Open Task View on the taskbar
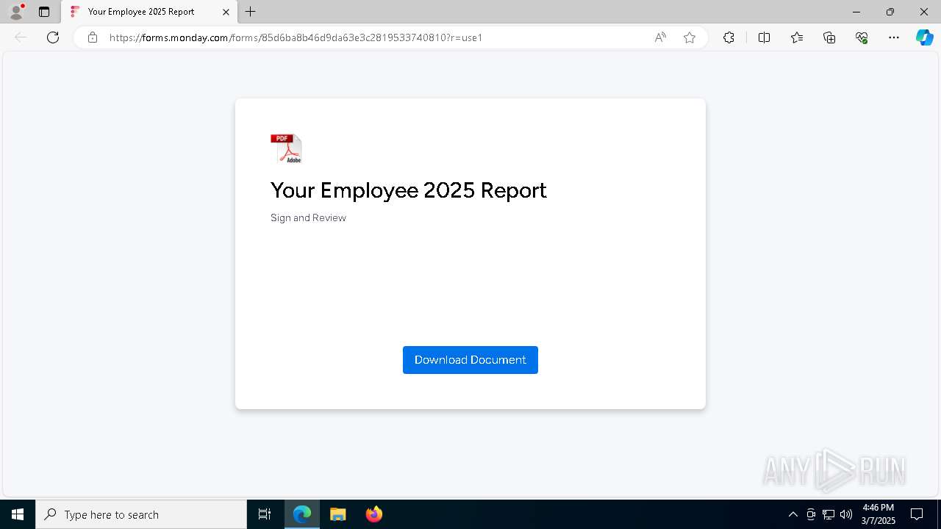This screenshot has height=529, width=941. pos(265,514)
